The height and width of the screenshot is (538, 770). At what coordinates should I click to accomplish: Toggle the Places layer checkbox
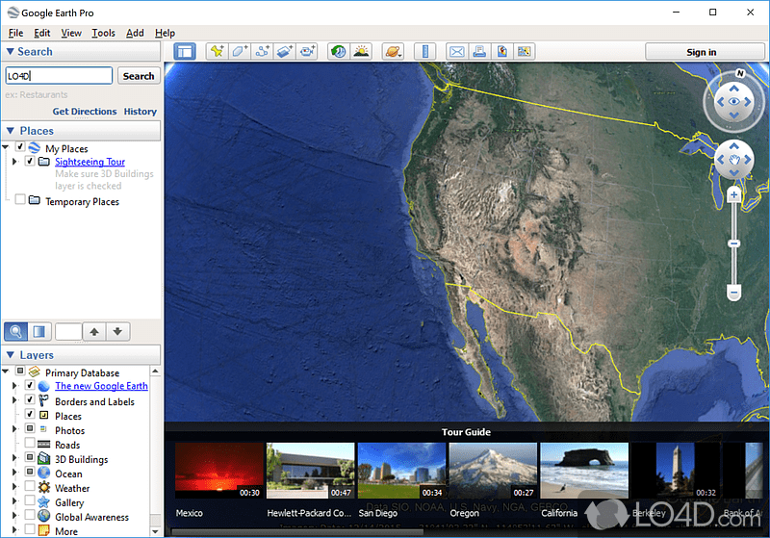click(30, 414)
